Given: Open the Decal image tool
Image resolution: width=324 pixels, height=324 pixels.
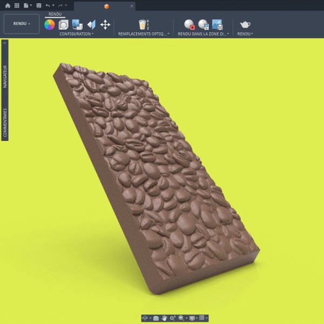Looking at the screenshot, I should tap(77, 25).
